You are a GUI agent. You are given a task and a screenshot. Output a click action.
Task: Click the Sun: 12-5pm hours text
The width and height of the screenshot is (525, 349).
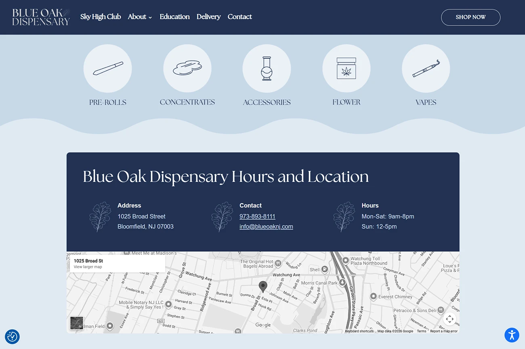[x=379, y=227]
